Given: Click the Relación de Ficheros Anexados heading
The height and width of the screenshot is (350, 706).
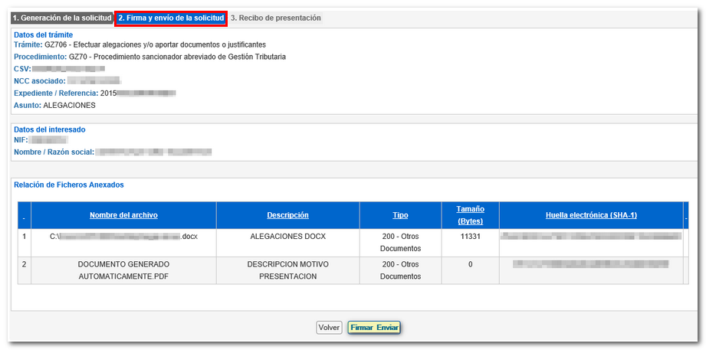Looking at the screenshot, I should (x=69, y=185).
